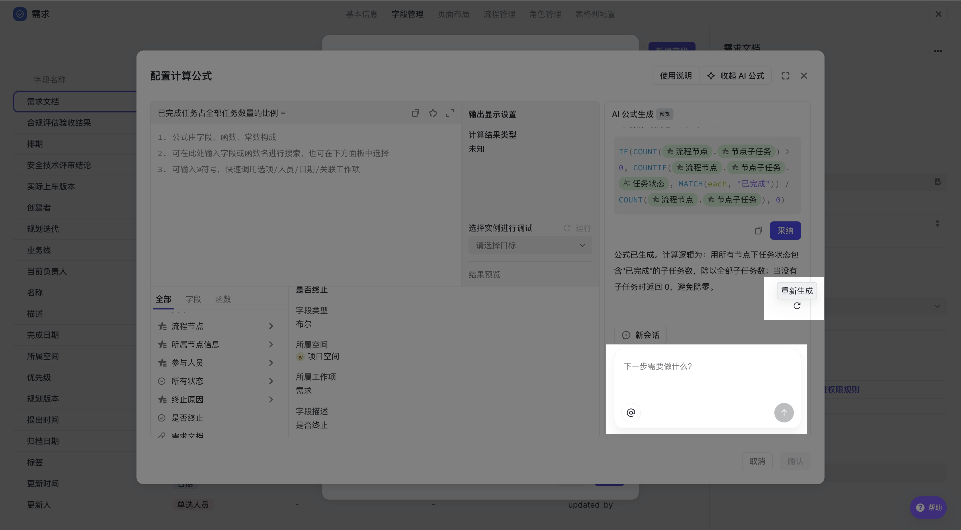The height and width of the screenshot is (530, 961).
Task: Click the 运行 button
Action: pyautogui.click(x=577, y=228)
